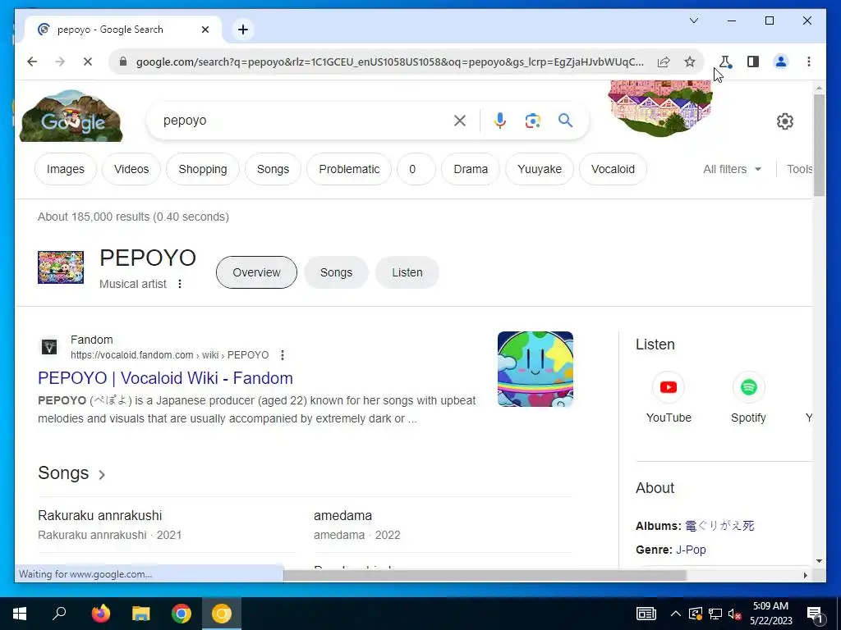
Task: Start voice search with microphone
Action: point(499,121)
